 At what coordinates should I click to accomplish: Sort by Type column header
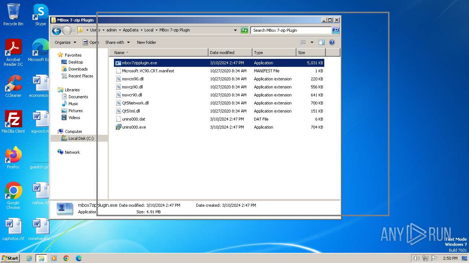coord(274,53)
